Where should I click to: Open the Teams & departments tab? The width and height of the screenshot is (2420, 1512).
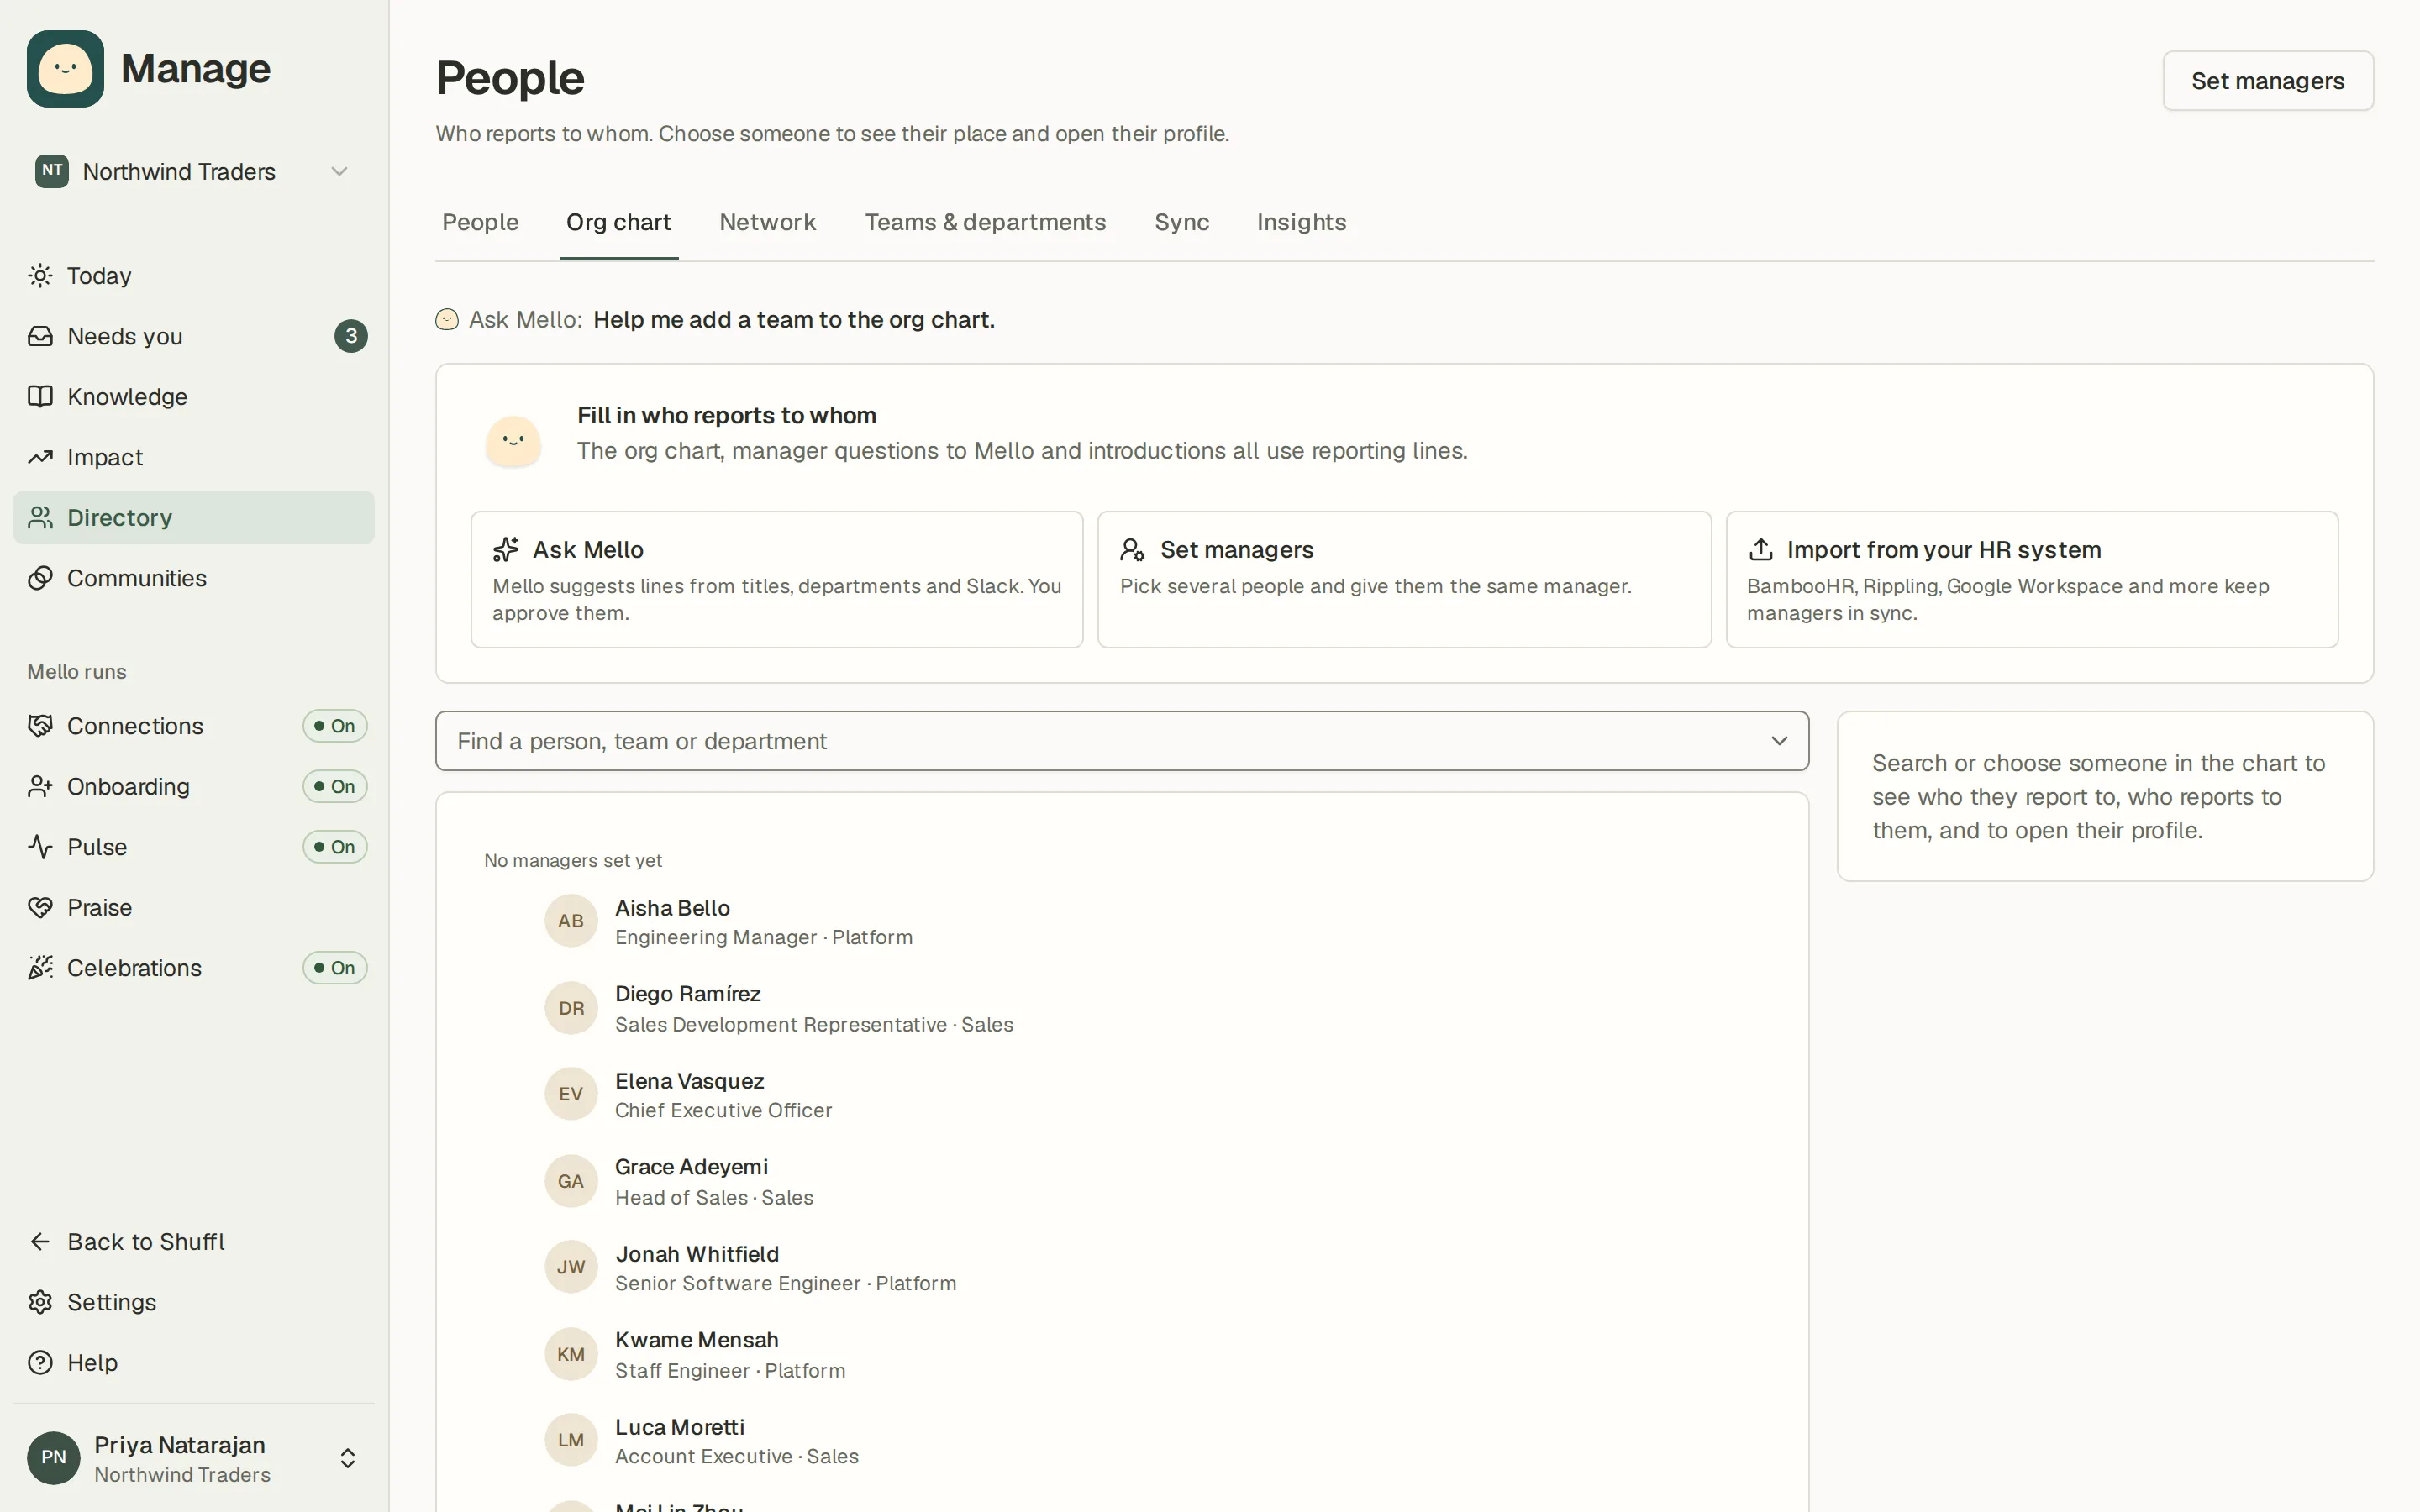point(985,222)
